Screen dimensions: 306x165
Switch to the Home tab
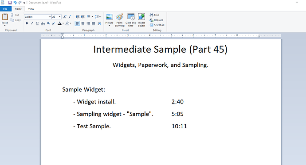(x=18, y=9)
